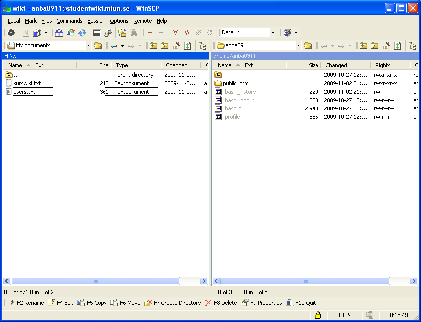Image resolution: width=421 pixels, height=322 pixels.
Task: Click the synchronized browsing folders icon
Action: point(122,33)
